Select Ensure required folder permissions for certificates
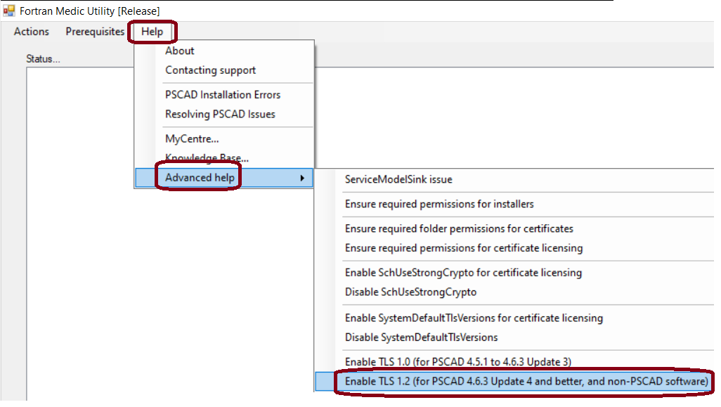The width and height of the screenshot is (721, 407). pos(459,228)
